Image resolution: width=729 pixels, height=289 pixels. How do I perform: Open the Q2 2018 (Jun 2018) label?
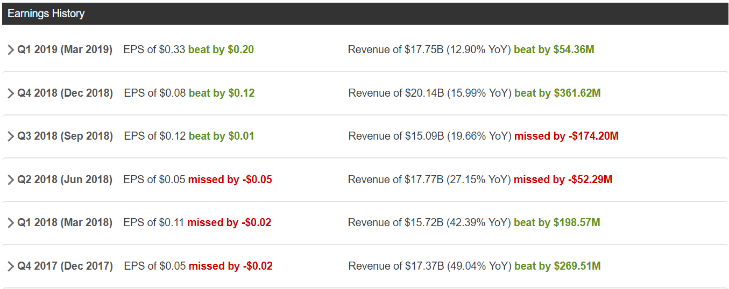click(x=65, y=180)
